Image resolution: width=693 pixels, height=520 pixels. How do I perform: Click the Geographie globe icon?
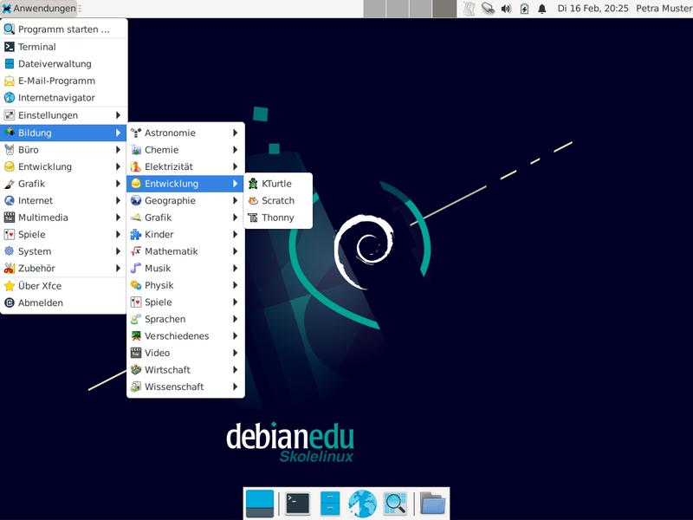point(136,200)
